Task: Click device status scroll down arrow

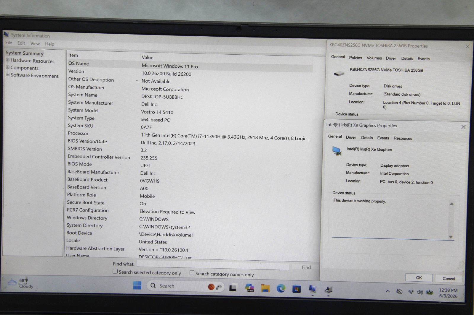Action: click(x=451, y=237)
